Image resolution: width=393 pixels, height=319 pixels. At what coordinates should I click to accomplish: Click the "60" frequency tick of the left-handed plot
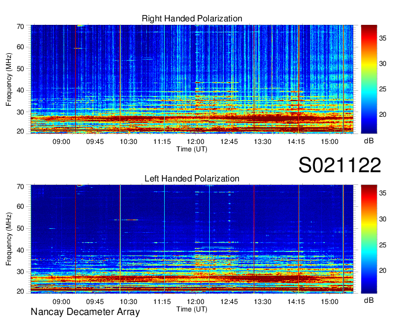tap(20, 207)
